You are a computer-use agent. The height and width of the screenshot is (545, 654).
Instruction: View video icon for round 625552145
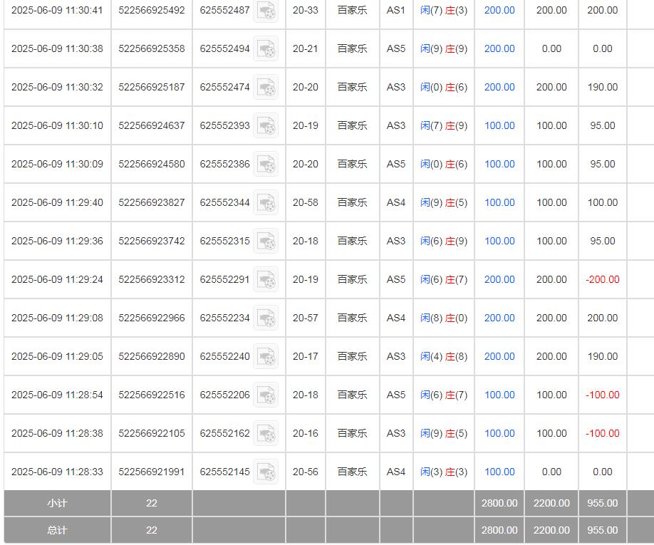coord(266,472)
